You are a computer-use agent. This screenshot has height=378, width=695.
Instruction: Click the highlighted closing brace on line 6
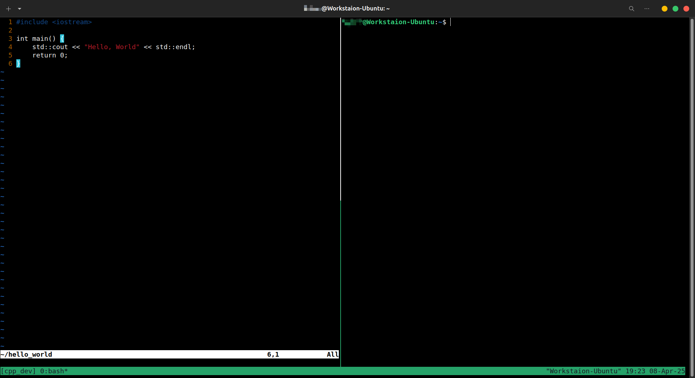pyautogui.click(x=18, y=64)
